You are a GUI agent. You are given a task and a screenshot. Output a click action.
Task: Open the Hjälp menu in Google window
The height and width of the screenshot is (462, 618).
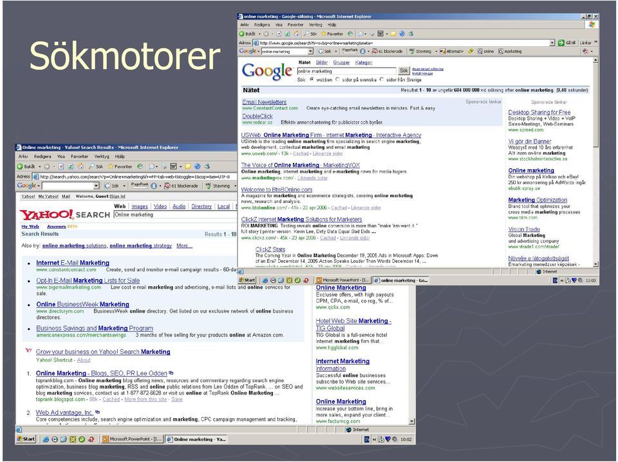[x=332, y=24]
